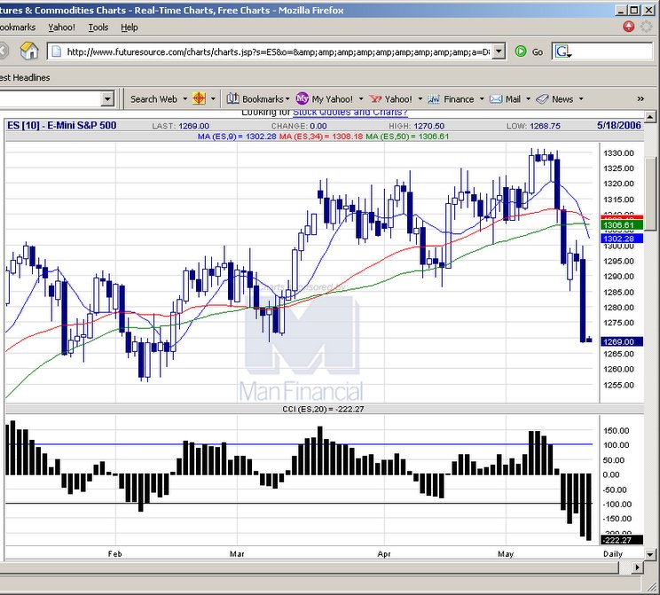Click the blue 1302.28 price marker
Viewport: 660px width, 595px height.
[622, 239]
